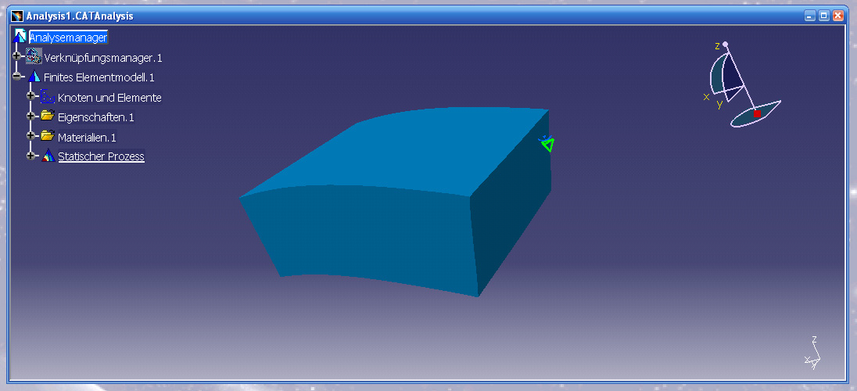Viewport: 857px width, 391px height.
Task: Expand Knoten und Elemente node
Action: click(x=31, y=96)
